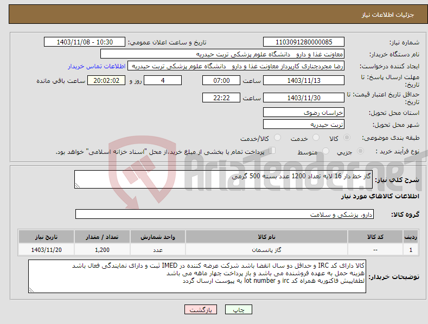Screen dimensions: 428x324
Task: Click the واحد شمارش column header
Action: pos(158,237)
